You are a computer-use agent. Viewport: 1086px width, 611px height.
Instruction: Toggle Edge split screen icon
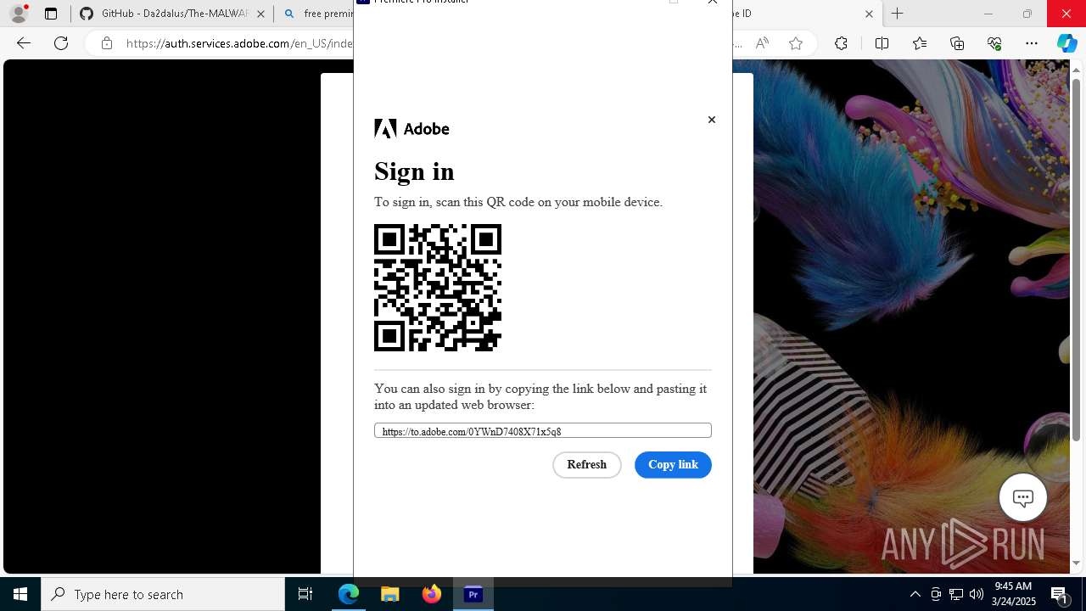[882, 43]
